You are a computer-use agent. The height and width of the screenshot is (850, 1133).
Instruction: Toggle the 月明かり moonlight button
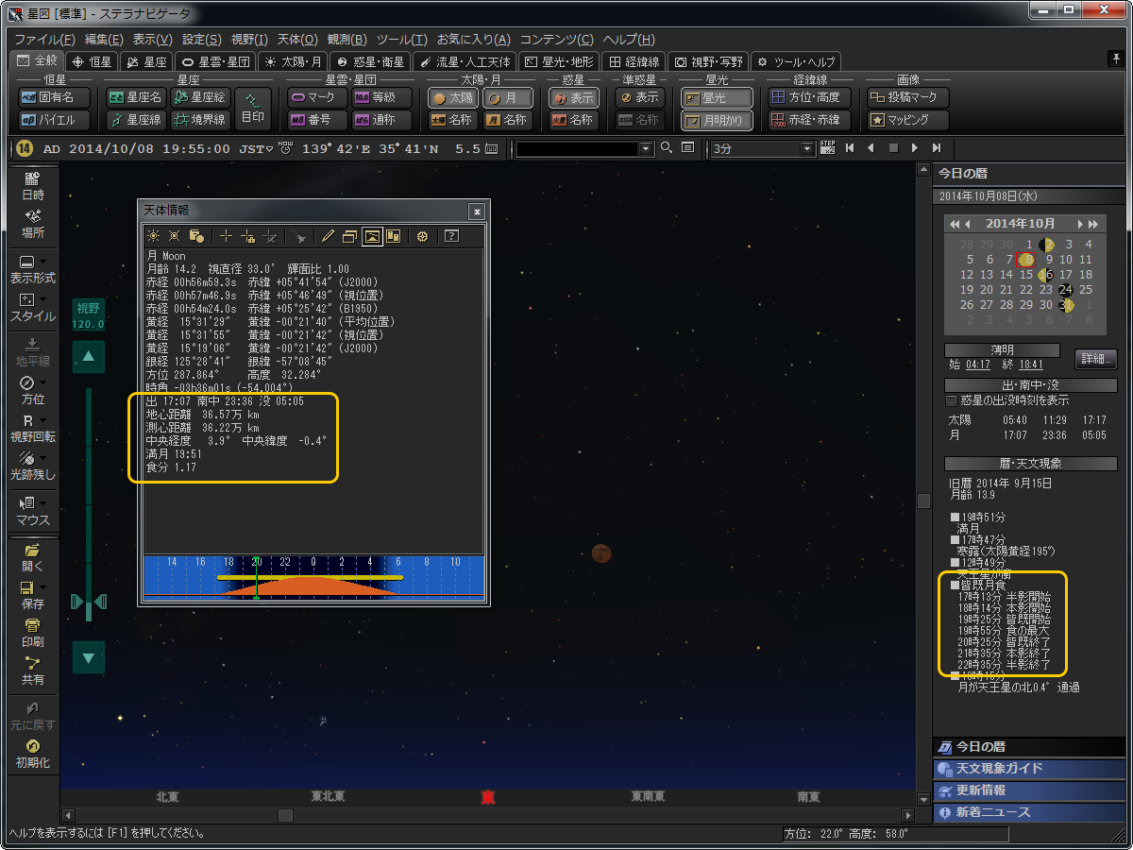click(x=717, y=120)
